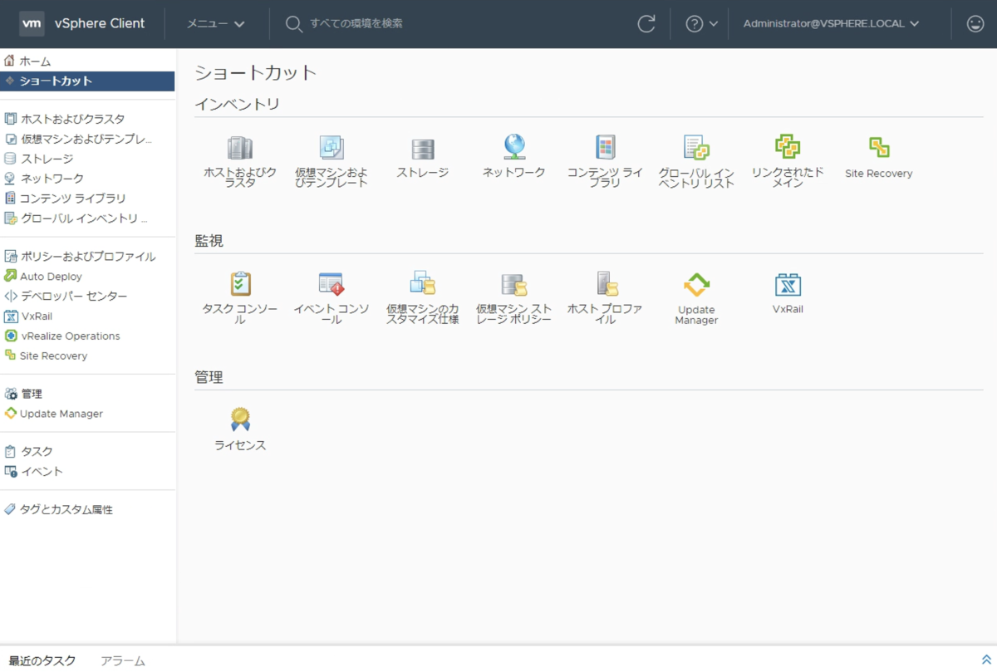The height and width of the screenshot is (672, 997).
Task: Open ホストおよびクラスタ shortcut icon in インベントリ
Action: tap(239, 148)
